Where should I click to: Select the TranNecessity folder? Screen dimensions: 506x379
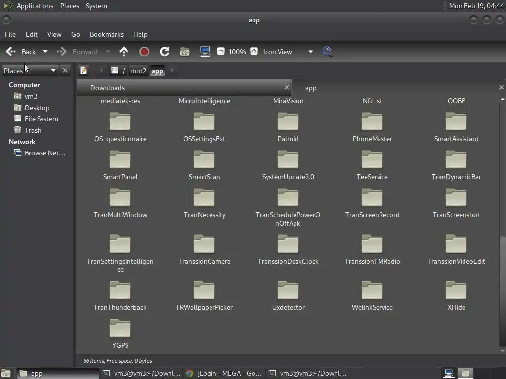coord(204,203)
